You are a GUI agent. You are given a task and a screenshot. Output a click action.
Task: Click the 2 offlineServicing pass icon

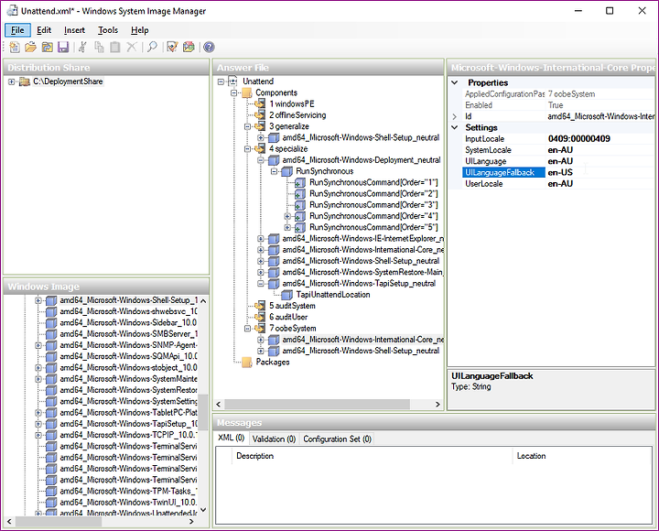pyautogui.click(x=260, y=115)
